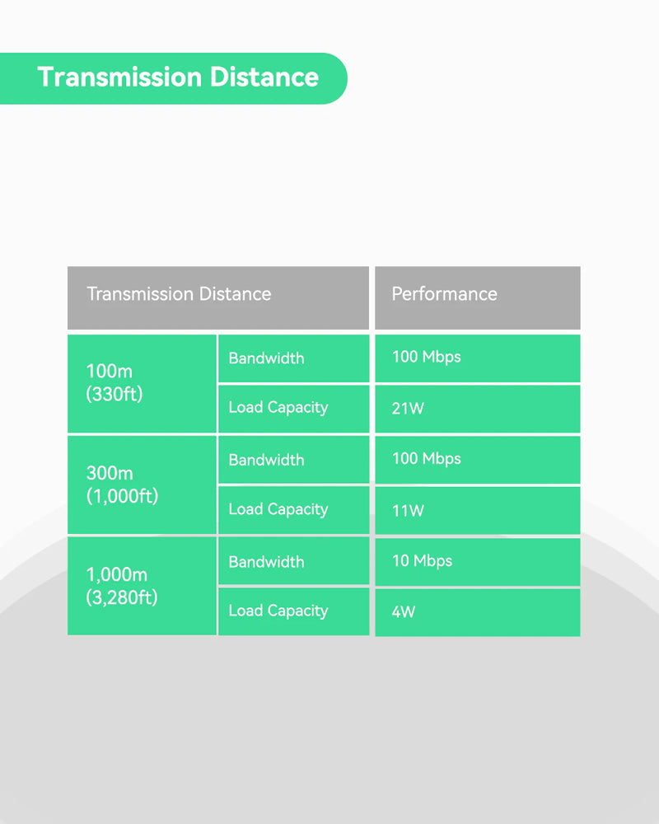Click the Bandwidth cell in the 100m row
Viewport: 659px width, 824px height.
(x=266, y=358)
